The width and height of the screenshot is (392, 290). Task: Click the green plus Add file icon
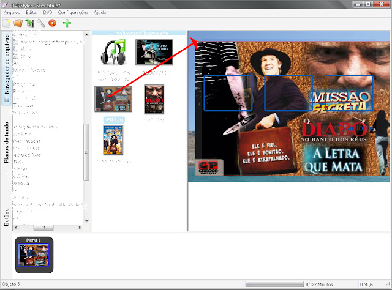(67, 23)
